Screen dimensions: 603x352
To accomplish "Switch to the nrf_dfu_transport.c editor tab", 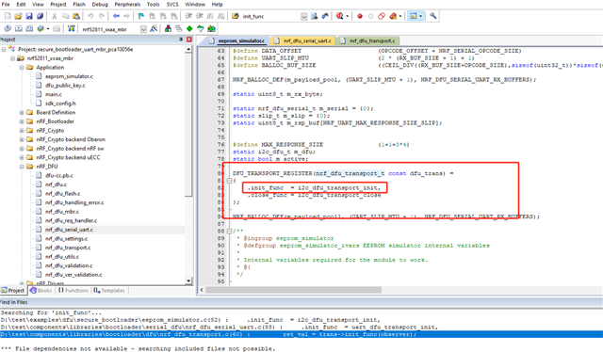I will [368, 40].
